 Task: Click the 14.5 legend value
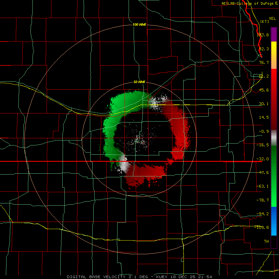pos(264,117)
